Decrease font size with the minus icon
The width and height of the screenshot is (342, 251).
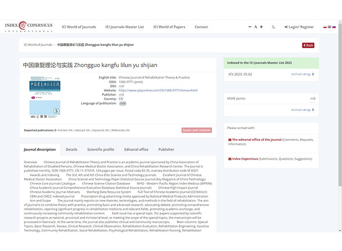pyautogui.click(x=250, y=27)
